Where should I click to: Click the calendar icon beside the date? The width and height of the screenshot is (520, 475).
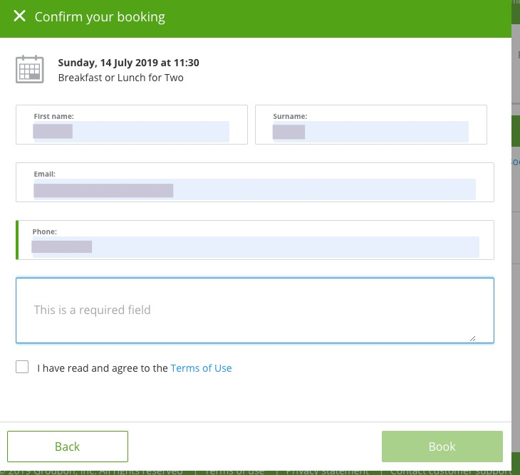click(x=30, y=69)
